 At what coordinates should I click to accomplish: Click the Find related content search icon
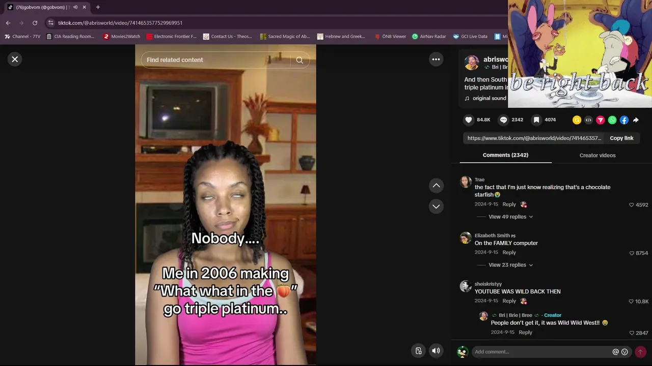(x=300, y=60)
